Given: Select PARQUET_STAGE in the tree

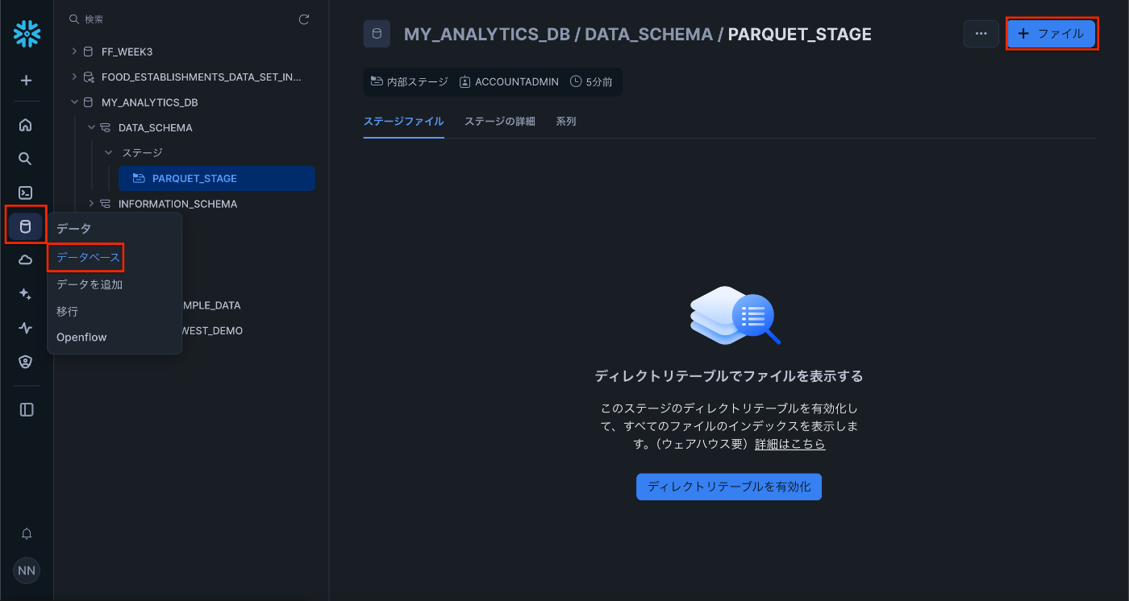Looking at the screenshot, I should coord(216,178).
